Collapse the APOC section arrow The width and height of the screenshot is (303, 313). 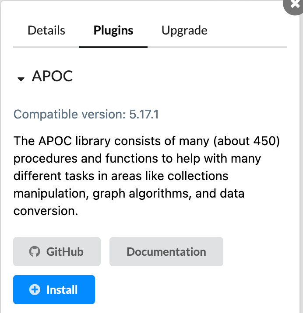(x=21, y=79)
